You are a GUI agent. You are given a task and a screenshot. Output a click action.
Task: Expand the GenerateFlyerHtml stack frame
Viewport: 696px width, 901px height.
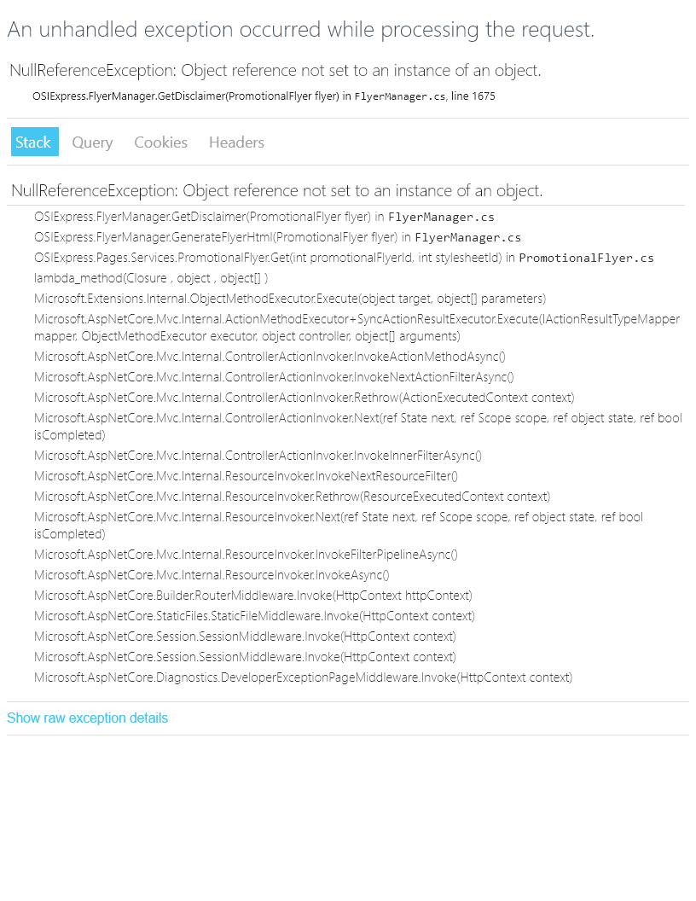(277, 237)
